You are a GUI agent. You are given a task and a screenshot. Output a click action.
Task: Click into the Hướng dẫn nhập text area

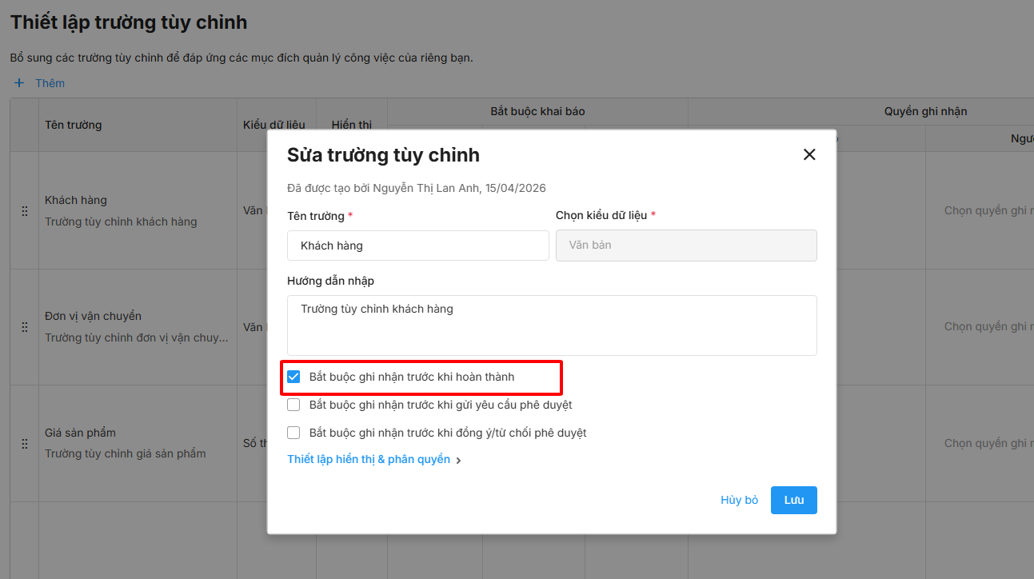552,325
